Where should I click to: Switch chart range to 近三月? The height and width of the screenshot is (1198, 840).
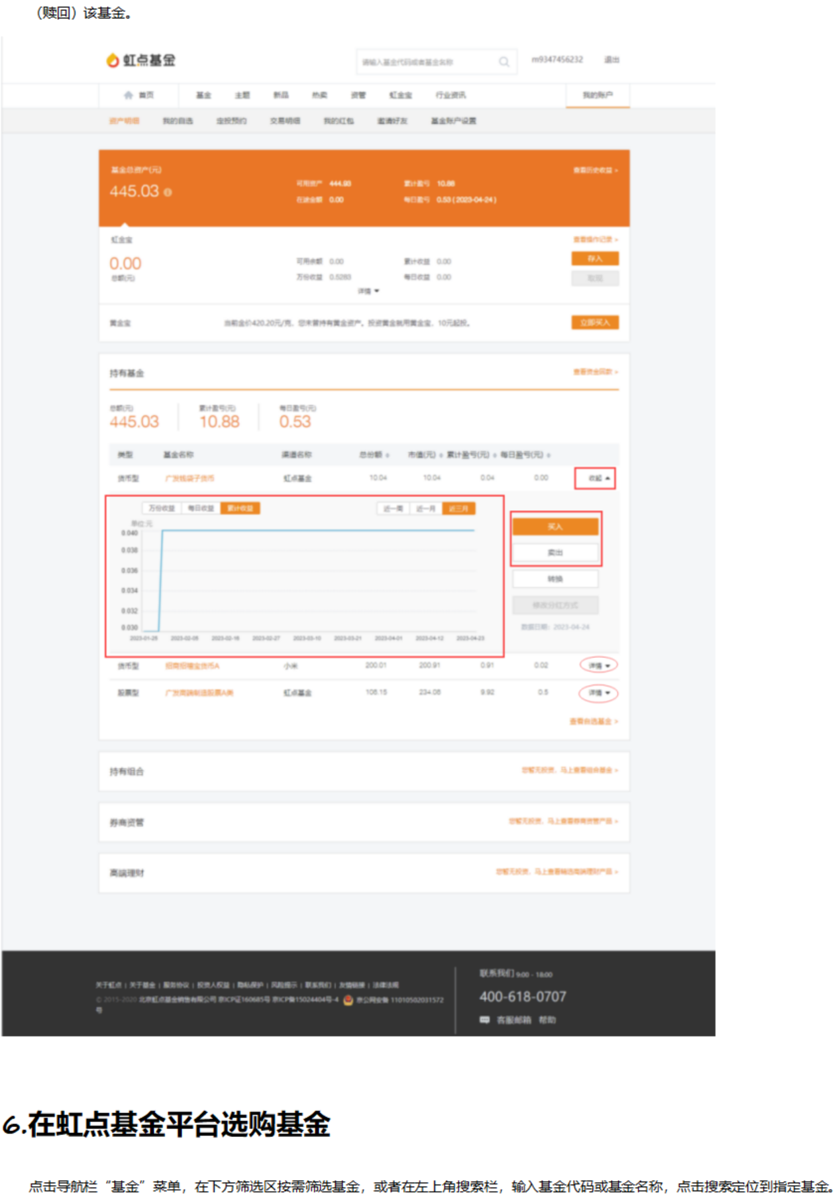[x=458, y=508]
